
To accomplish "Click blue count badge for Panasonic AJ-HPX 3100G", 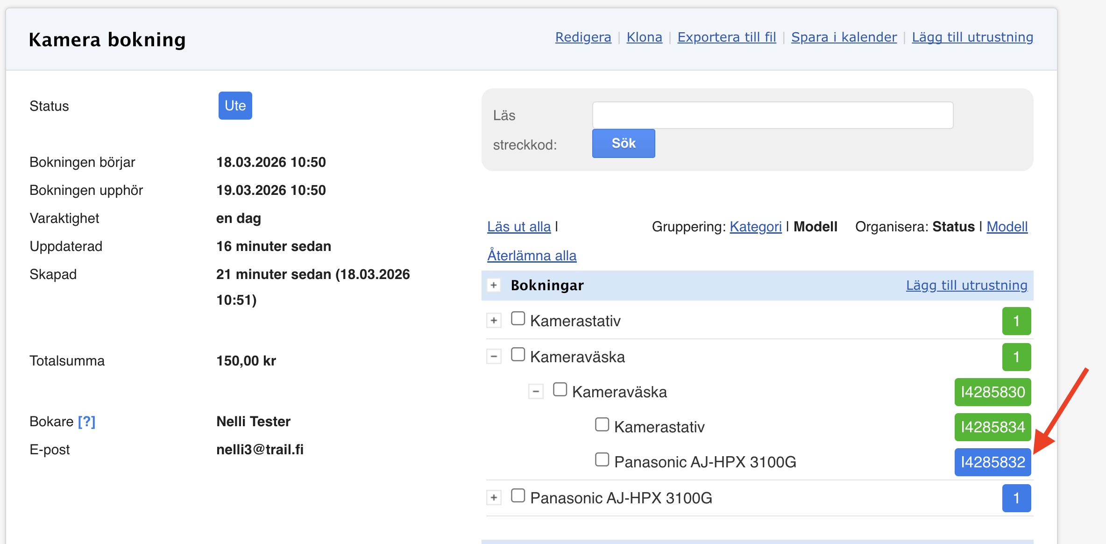I will [x=1016, y=498].
